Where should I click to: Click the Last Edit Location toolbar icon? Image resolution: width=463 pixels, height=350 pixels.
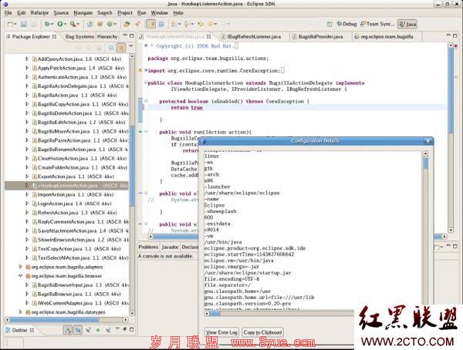[201, 24]
